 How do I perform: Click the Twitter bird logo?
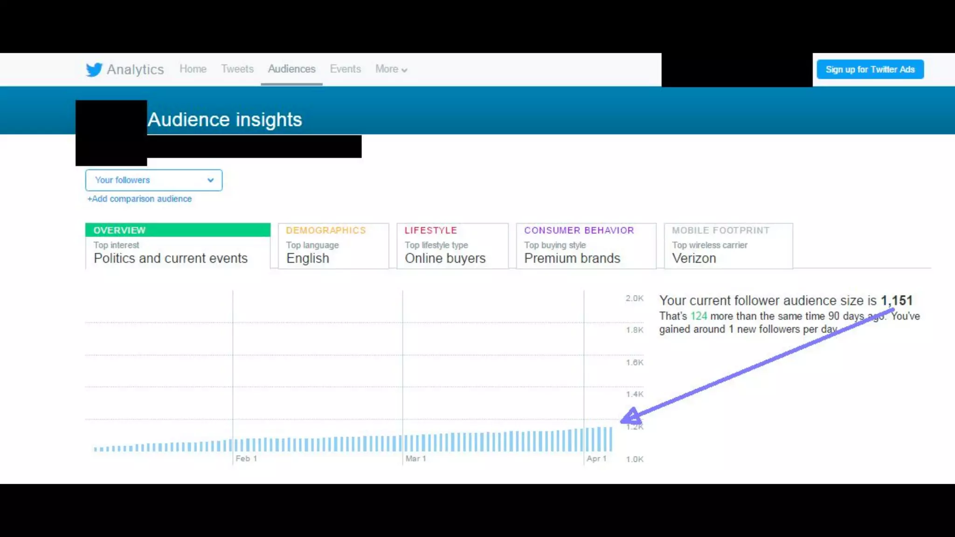[94, 69]
